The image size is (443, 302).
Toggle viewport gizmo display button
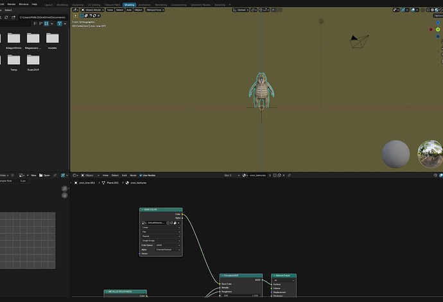click(x=403, y=10)
